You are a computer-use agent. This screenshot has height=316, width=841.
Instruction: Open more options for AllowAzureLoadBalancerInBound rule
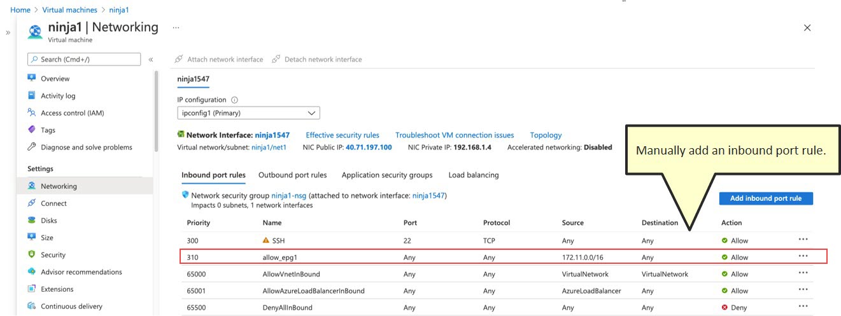point(803,290)
